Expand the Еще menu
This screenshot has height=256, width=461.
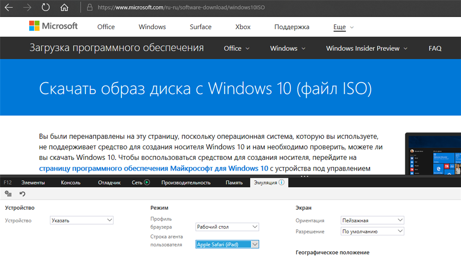click(343, 27)
